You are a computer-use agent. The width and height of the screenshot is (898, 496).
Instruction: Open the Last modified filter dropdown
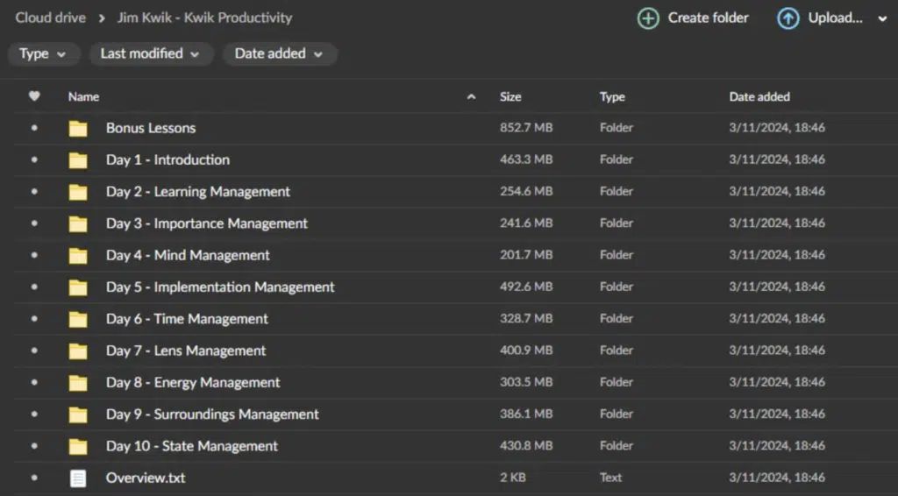151,53
